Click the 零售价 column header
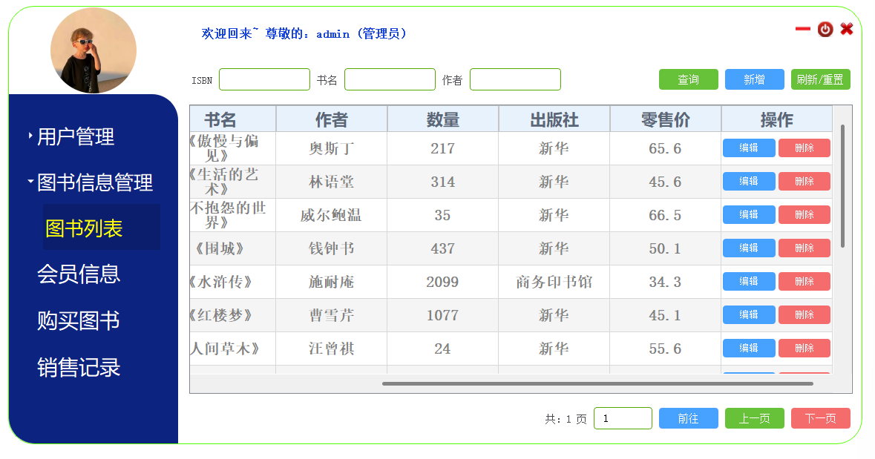Screen dimensions: 875x459 point(665,119)
